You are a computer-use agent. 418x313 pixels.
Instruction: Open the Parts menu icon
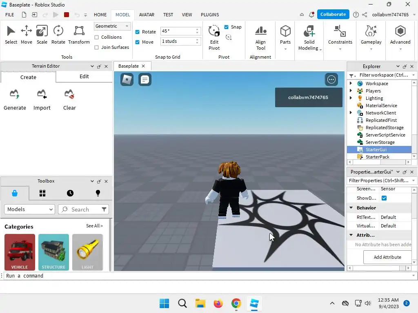(285, 31)
